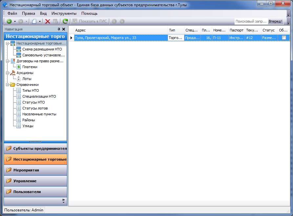Click the Типы НТО document icon

19,90
